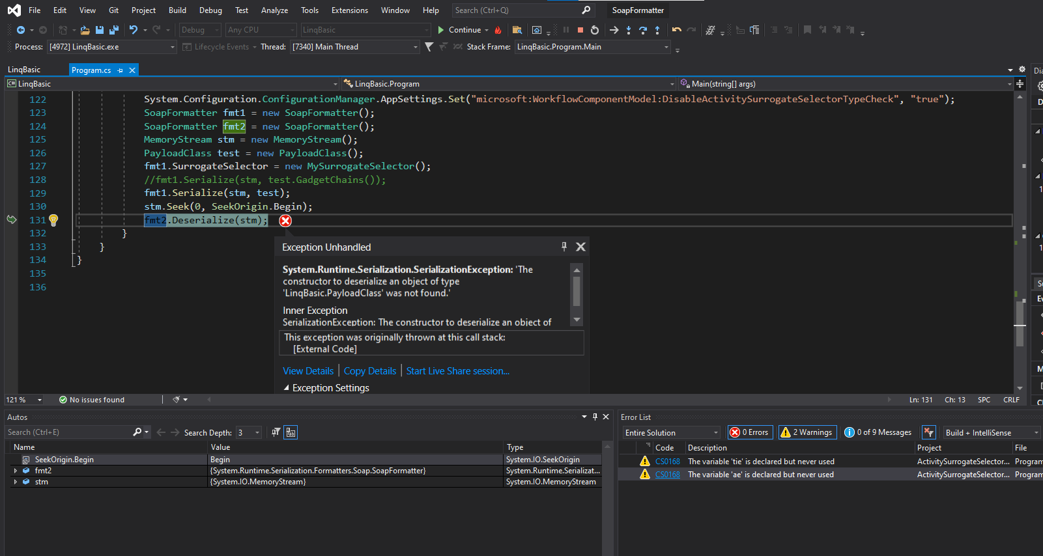Open the Entire Solution scope dropdown
Screen dimensions: 1043x556
tap(672, 433)
